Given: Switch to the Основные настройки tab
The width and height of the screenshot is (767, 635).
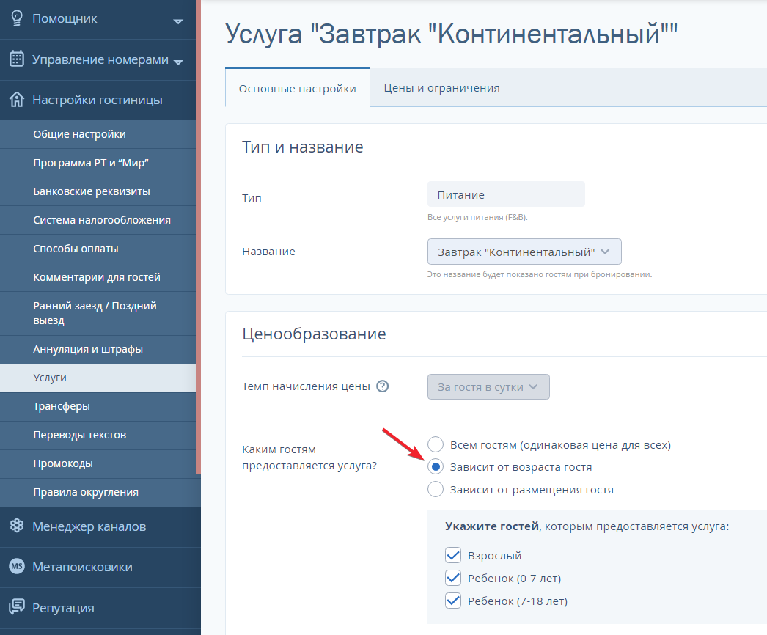Looking at the screenshot, I should [298, 88].
